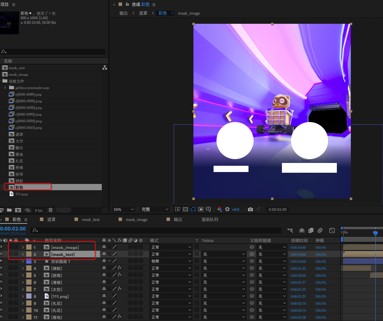Open blend mode dropdown showing 相乘
383x321 pixels.
[x=171, y=262]
